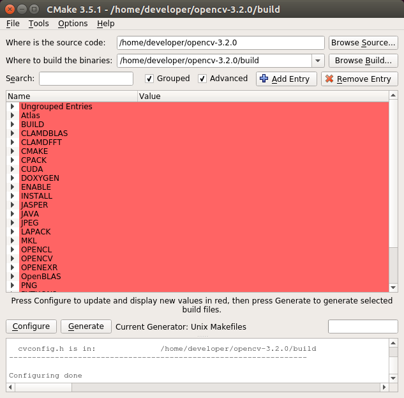The width and height of the screenshot is (404, 398).
Task: Click the Generate button
Action: [x=86, y=326]
